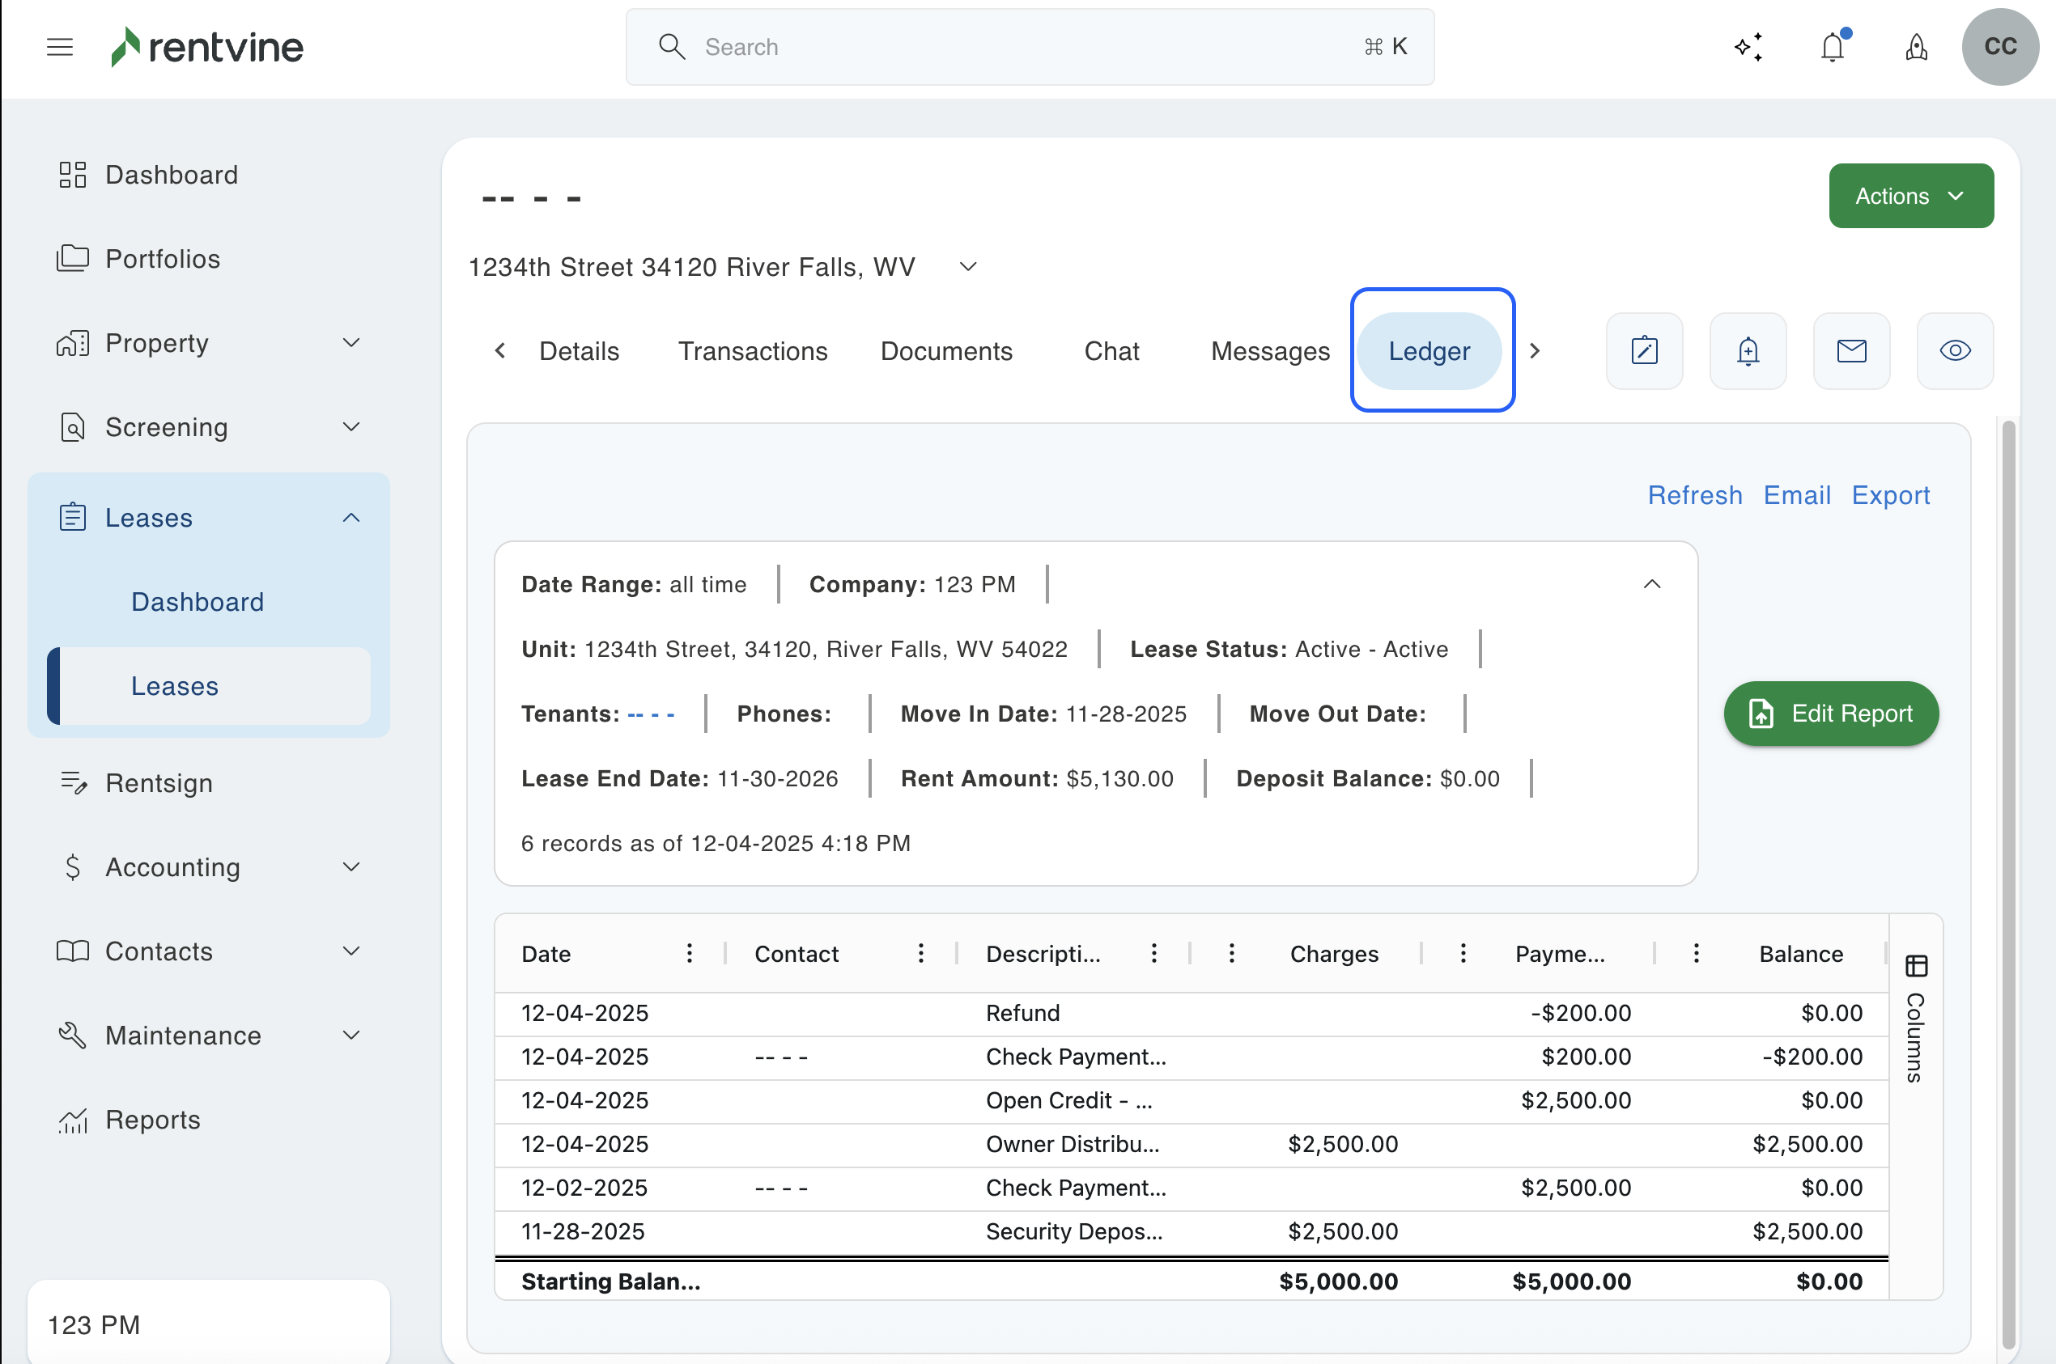
Task: Click the Rentvine logo
Action: pyautogui.click(x=206, y=47)
